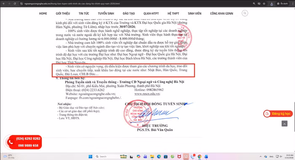Go forward using the browser forward arrow

pos(9,3)
